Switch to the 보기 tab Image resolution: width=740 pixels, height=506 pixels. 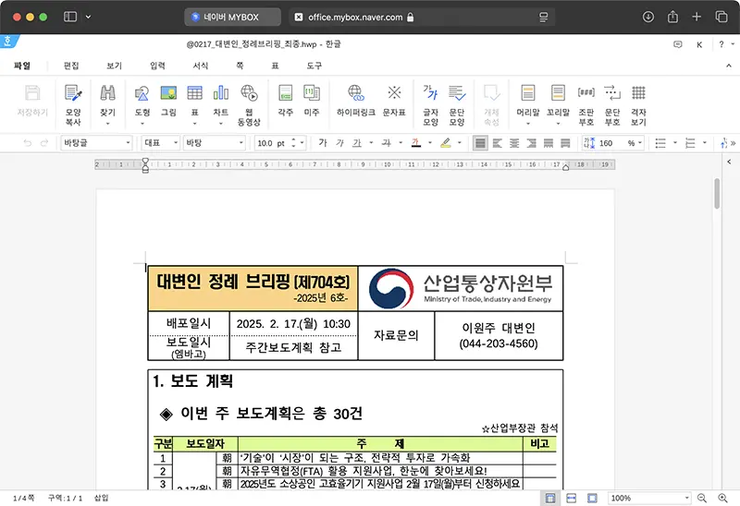114,66
